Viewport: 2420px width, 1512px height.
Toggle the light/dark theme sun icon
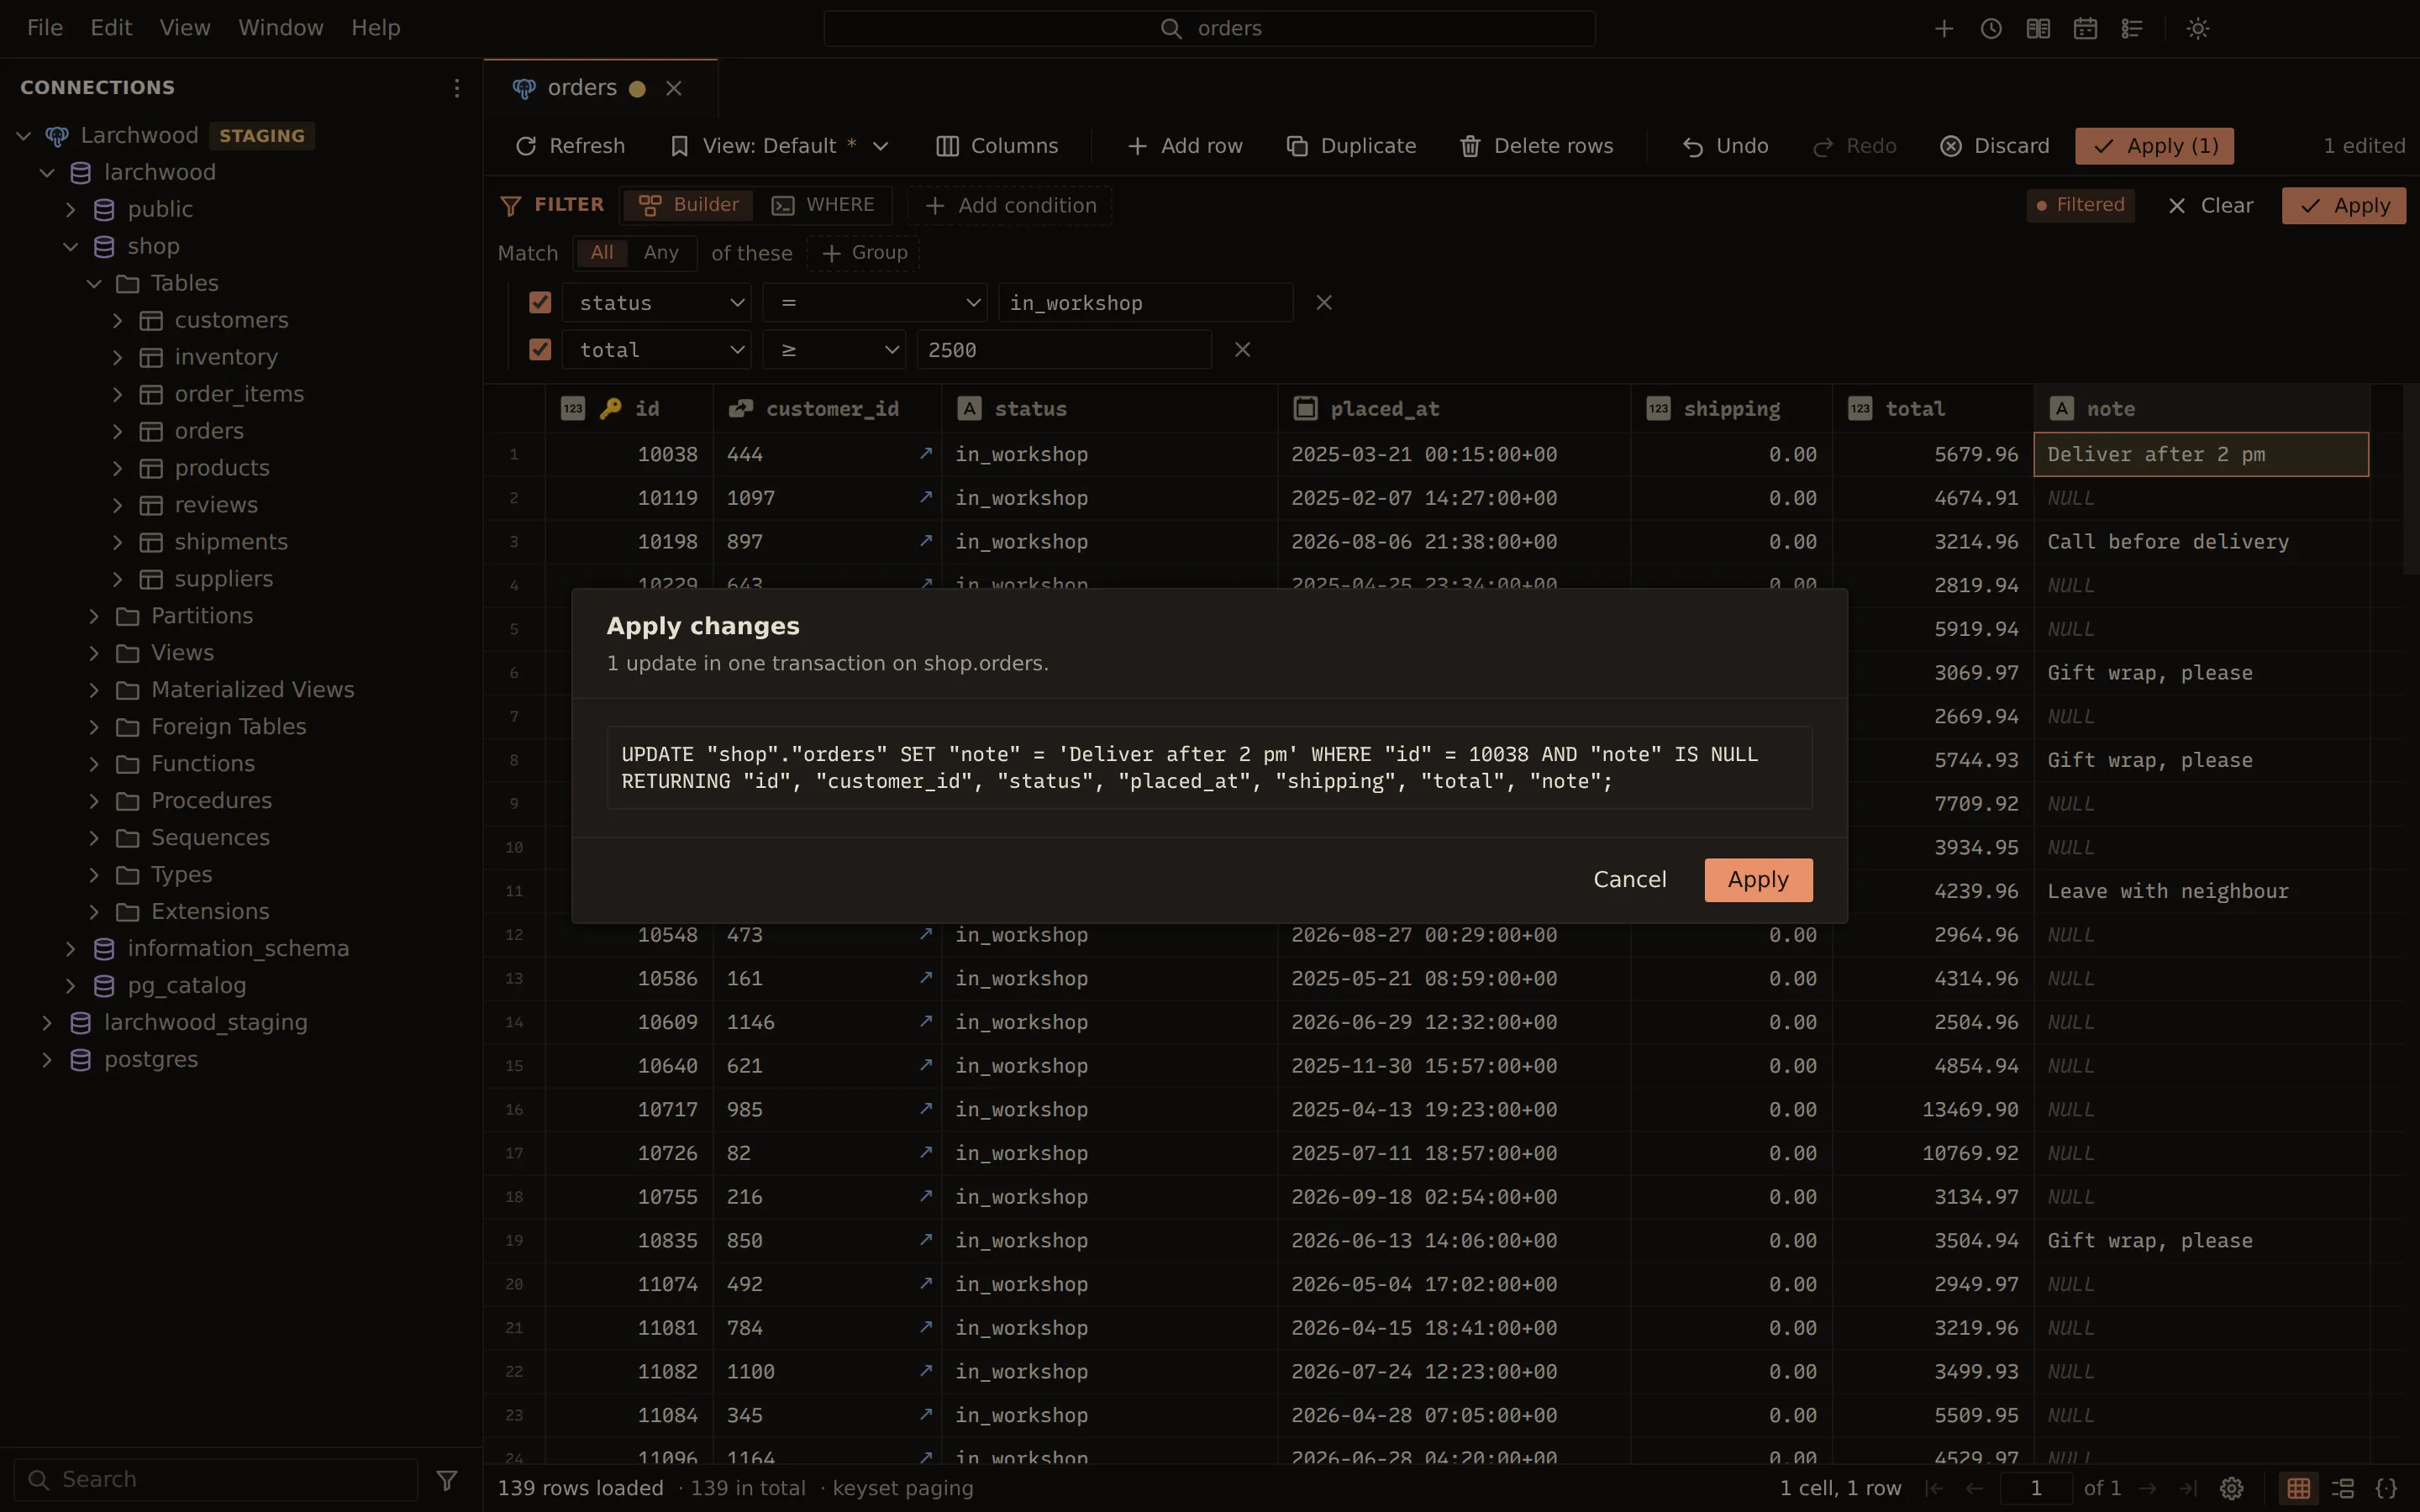coord(2198,28)
